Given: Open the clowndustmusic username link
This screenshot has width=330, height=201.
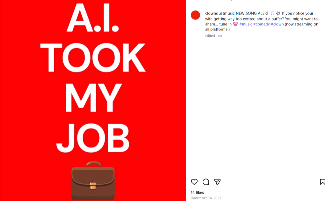Looking at the screenshot, I should click(220, 13).
